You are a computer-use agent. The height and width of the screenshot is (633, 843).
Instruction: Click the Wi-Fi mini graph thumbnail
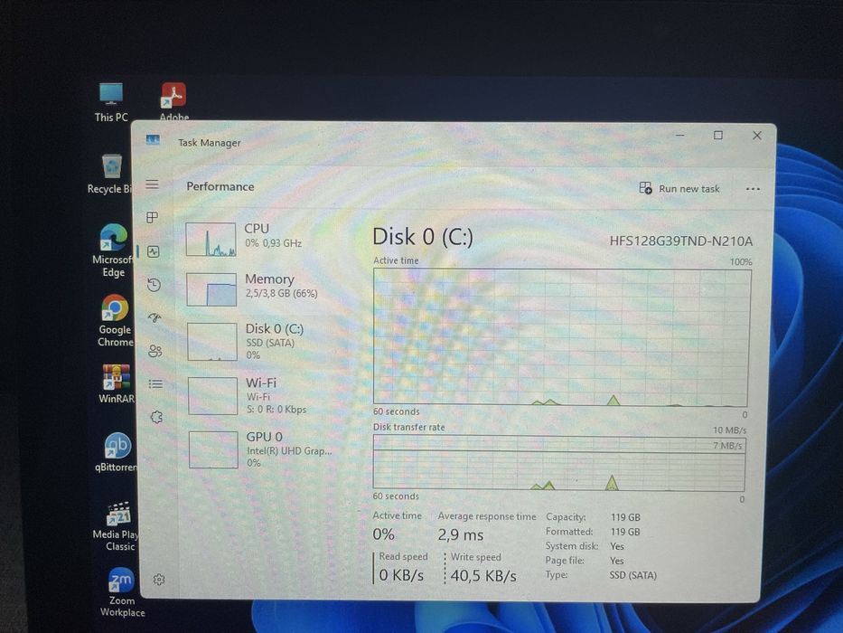click(x=212, y=396)
